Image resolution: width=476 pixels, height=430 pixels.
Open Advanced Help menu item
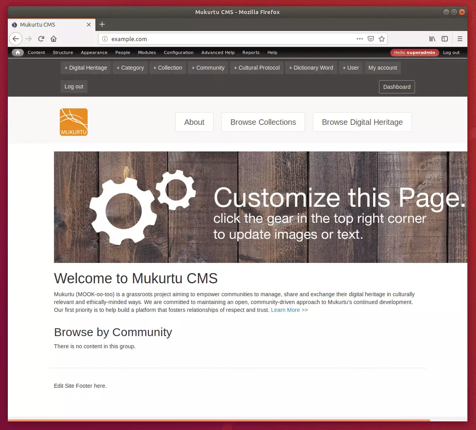pyautogui.click(x=218, y=52)
